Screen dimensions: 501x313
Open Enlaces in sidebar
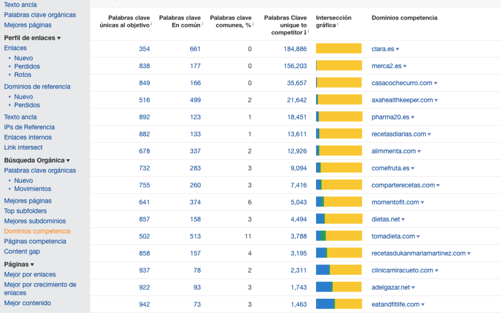(15, 48)
